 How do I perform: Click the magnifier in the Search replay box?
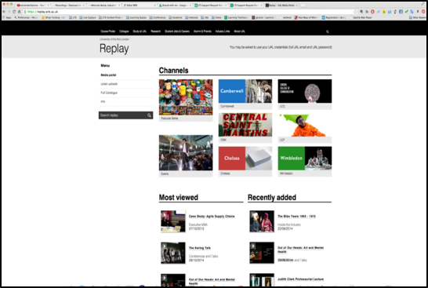[149, 115]
